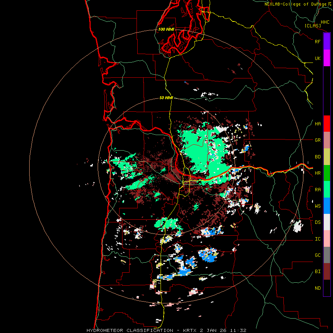Click the RF legend label
The image size is (333, 333).
(x=317, y=41)
